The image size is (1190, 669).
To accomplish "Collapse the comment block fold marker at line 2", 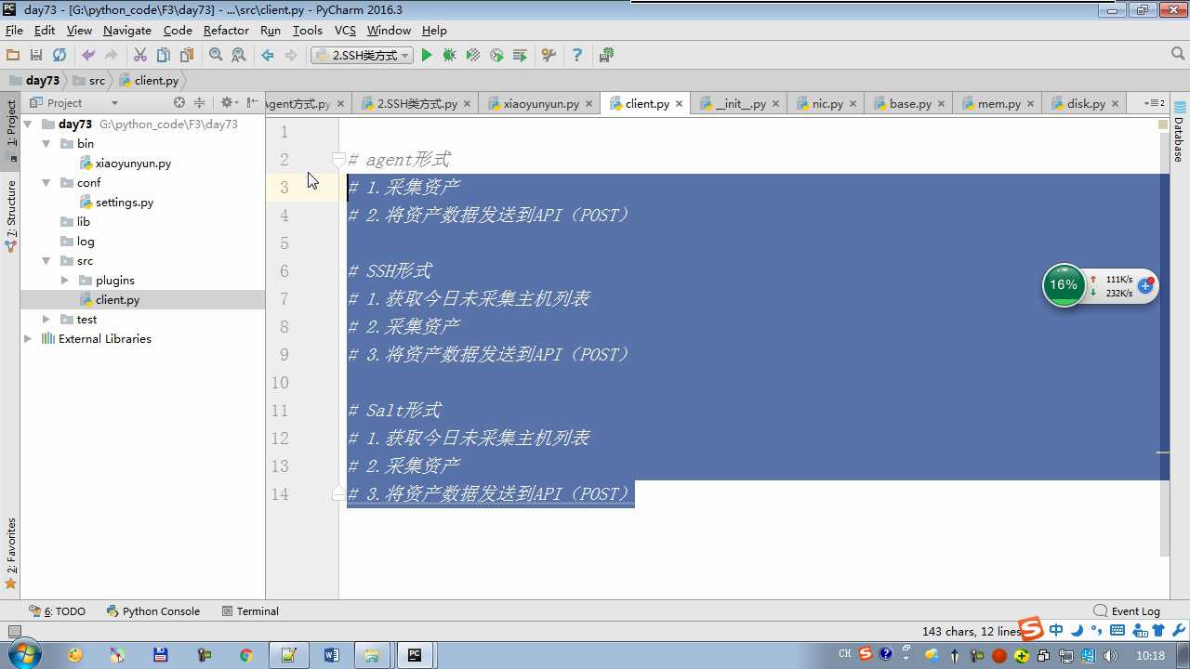I will [x=338, y=160].
